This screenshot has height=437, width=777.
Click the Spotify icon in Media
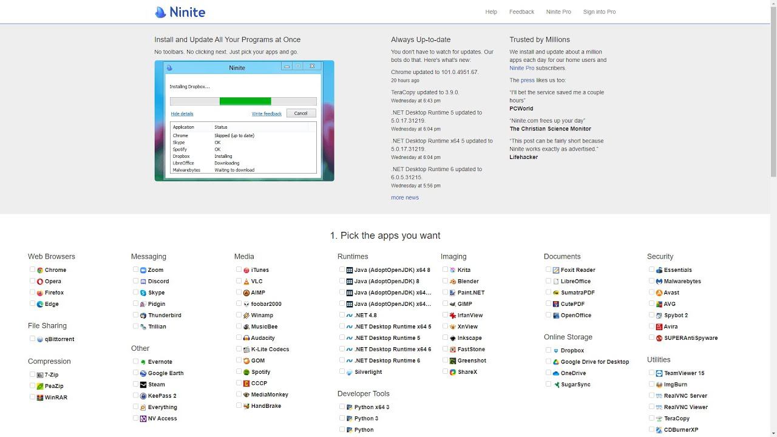coord(246,372)
